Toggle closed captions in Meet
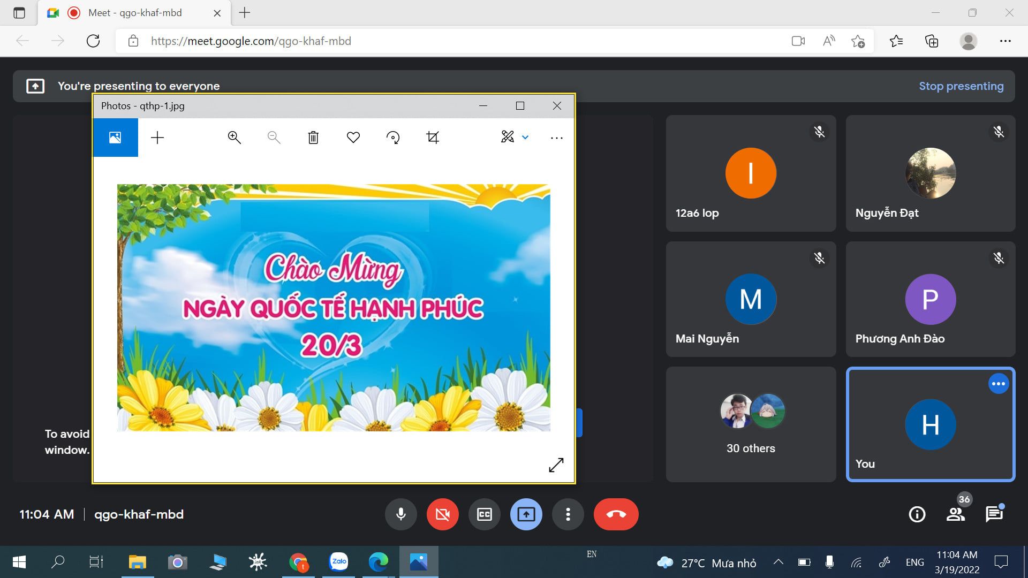Viewport: 1028px width, 578px height. pos(484,514)
